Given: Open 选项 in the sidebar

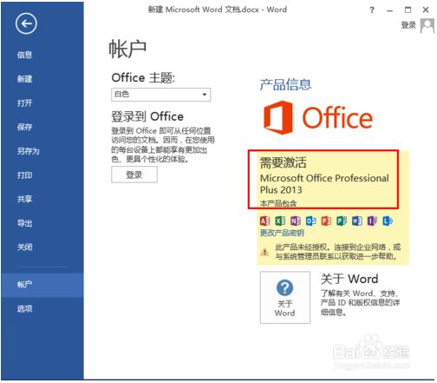Looking at the screenshot, I should tap(24, 308).
